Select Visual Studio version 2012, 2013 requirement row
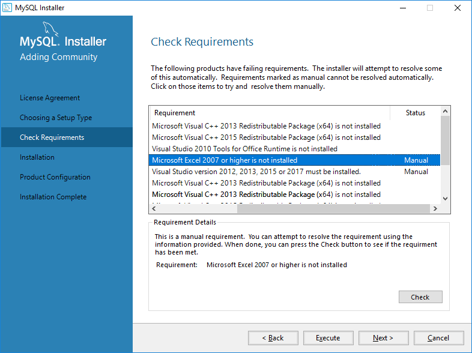472x353 pixels. click(x=295, y=172)
